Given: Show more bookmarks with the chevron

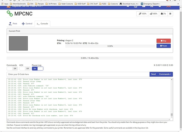Looking at the screenshot, I should tap(178, 4).
